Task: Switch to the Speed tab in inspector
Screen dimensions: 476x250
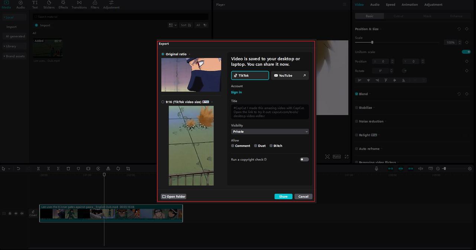Action: 390,4
